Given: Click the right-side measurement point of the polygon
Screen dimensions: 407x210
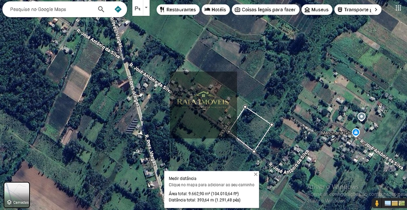Looking at the screenshot, I should [x=272, y=125].
